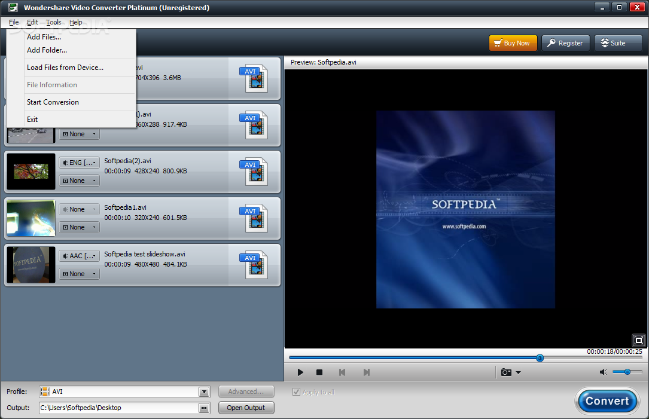Click the application icon in title bar
The image size is (649, 419).
click(x=13, y=7)
